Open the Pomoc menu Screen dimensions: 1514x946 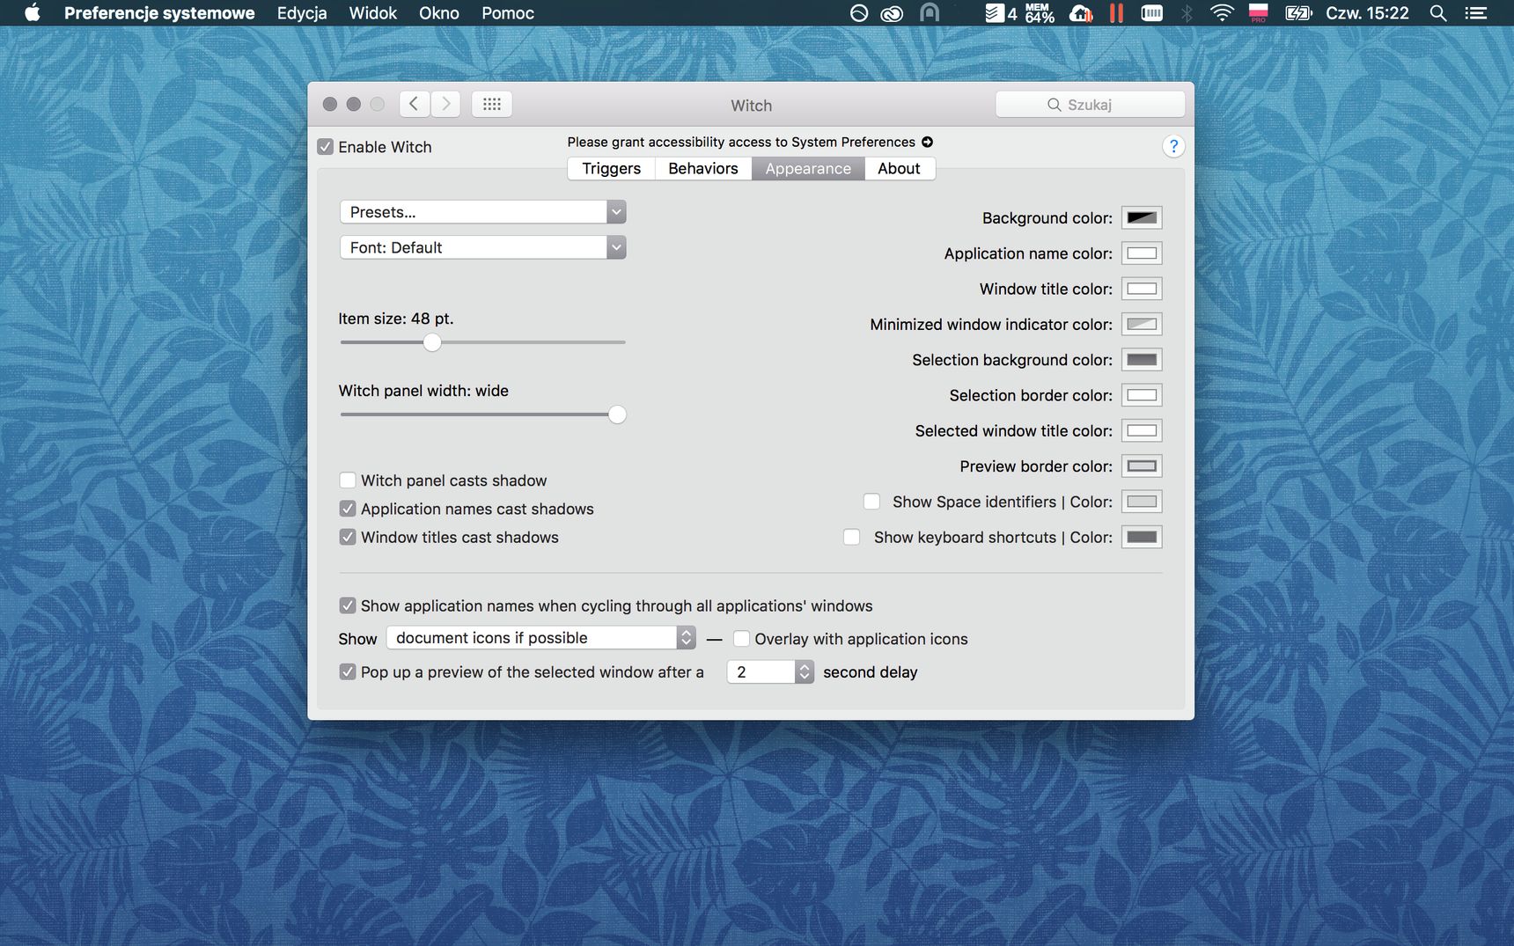click(508, 13)
